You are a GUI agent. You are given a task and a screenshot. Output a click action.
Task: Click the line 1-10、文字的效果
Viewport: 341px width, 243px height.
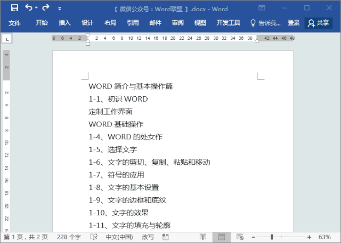click(x=118, y=213)
